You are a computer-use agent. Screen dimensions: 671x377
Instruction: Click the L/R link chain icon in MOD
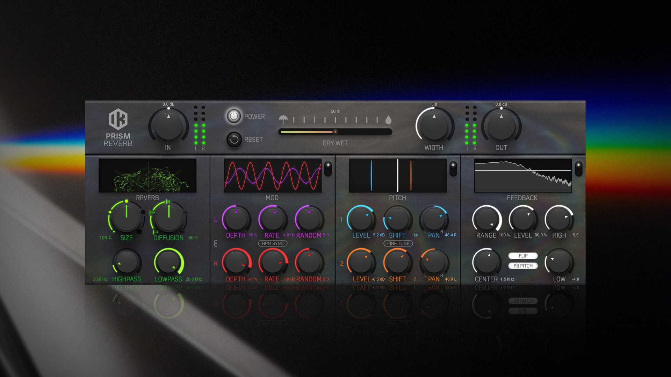coord(216,244)
